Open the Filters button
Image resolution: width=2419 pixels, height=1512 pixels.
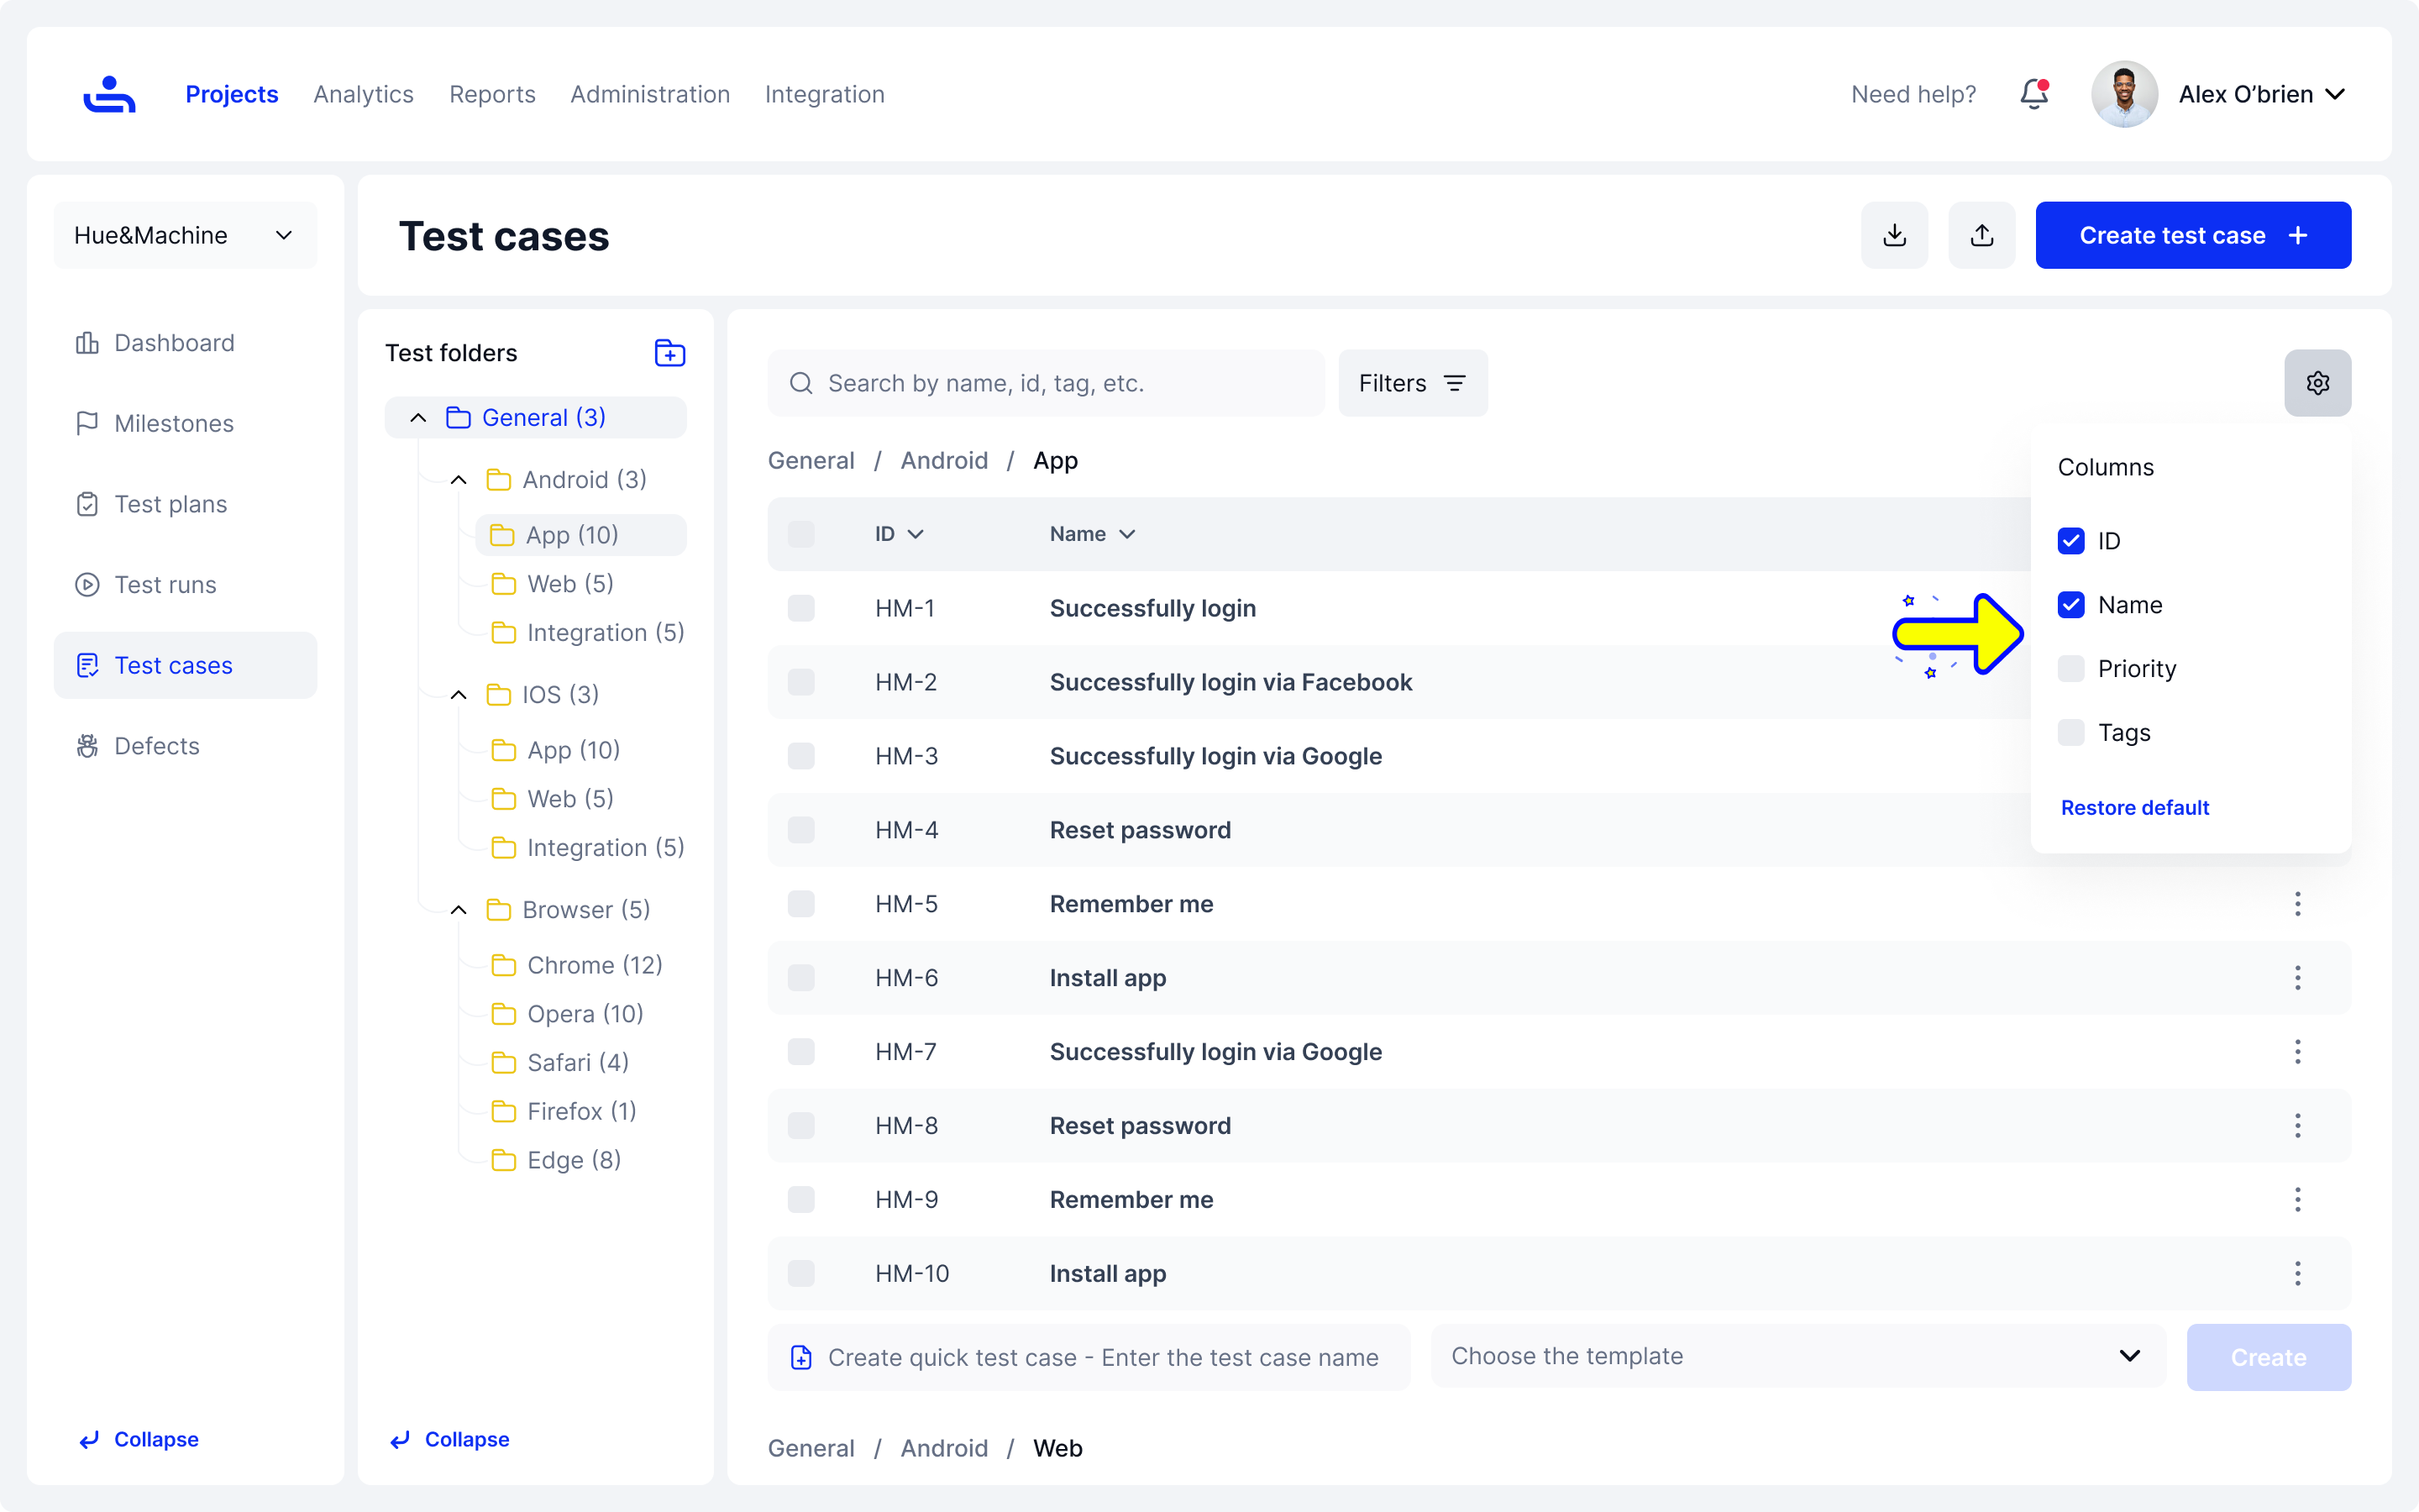[x=1413, y=383]
